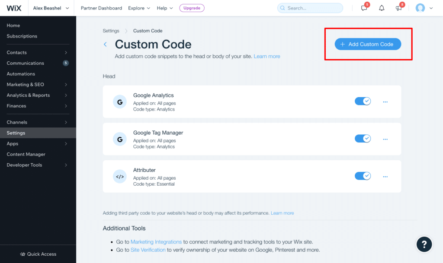
Task: Open the Help dropdown menu
Action: 165,8
